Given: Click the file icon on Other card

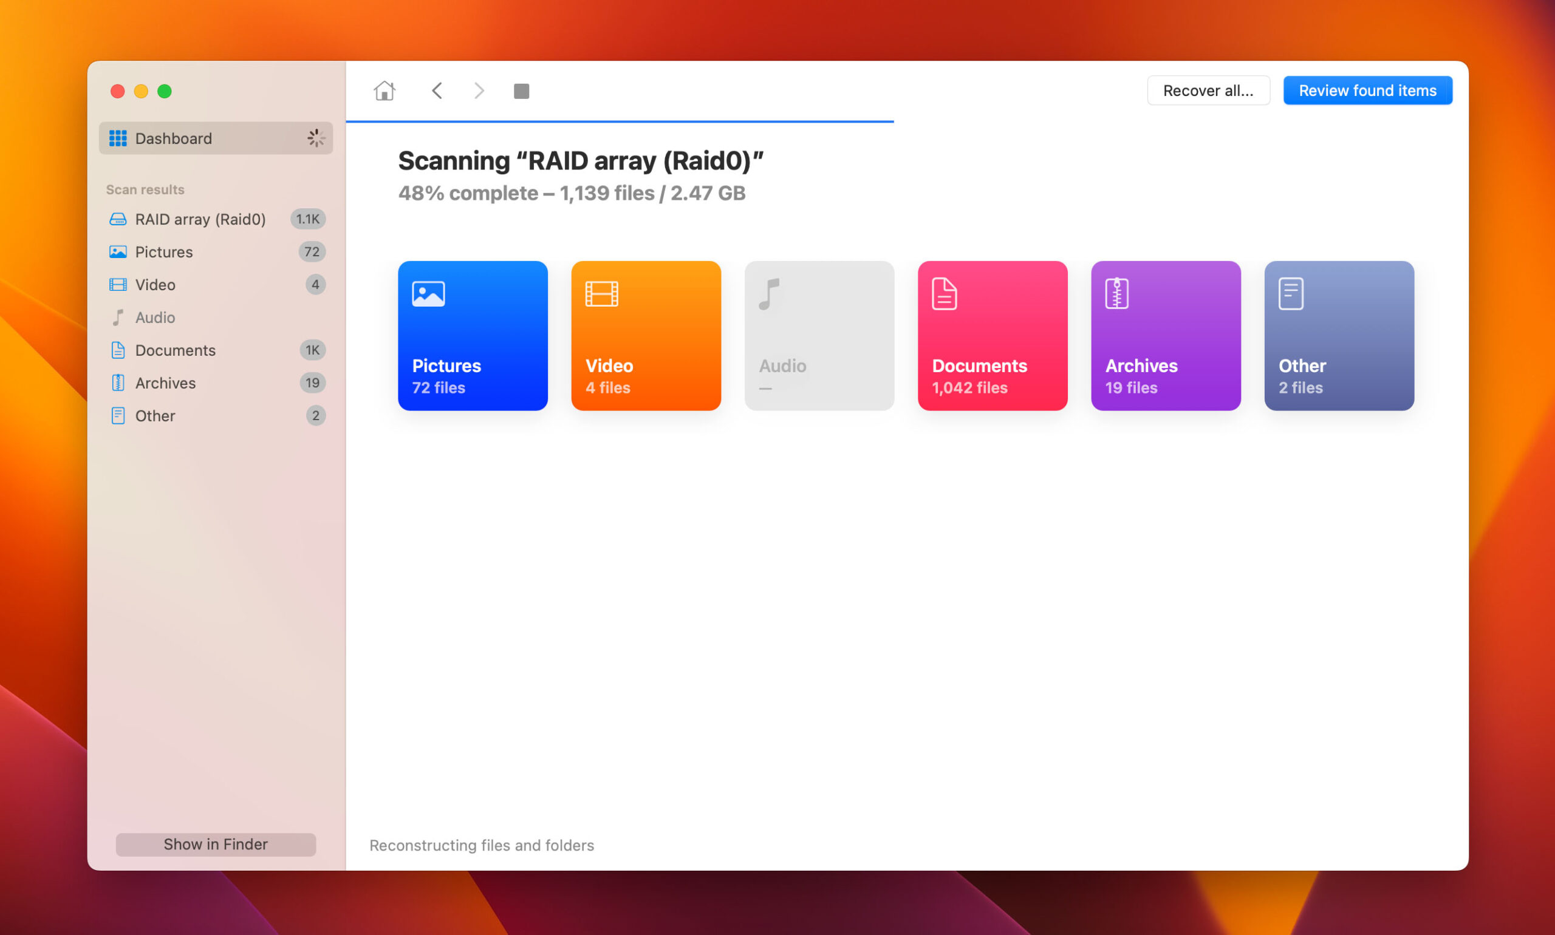Looking at the screenshot, I should (x=1291, y=294).
